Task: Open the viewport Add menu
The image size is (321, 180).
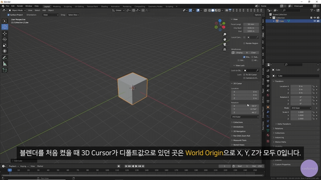Action: tap(44, 10)
